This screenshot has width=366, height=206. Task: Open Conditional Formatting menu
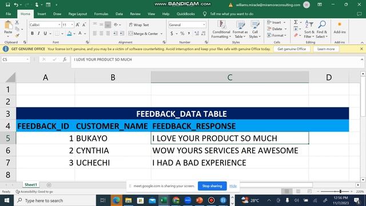[221, 29]
